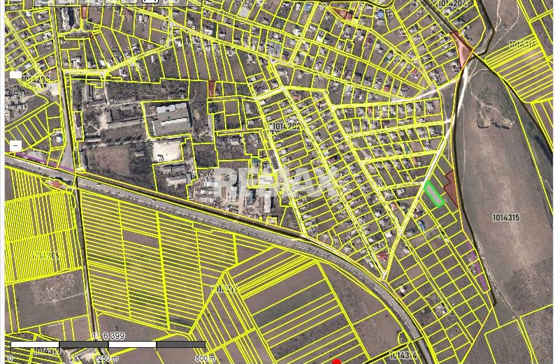Click the 1014314 label at the bottom

pyautogui.click(x=403, y=356)
